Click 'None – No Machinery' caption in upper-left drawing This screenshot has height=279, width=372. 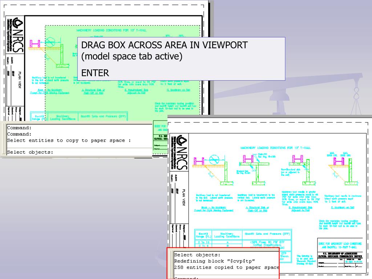click(x=49, y=91)
